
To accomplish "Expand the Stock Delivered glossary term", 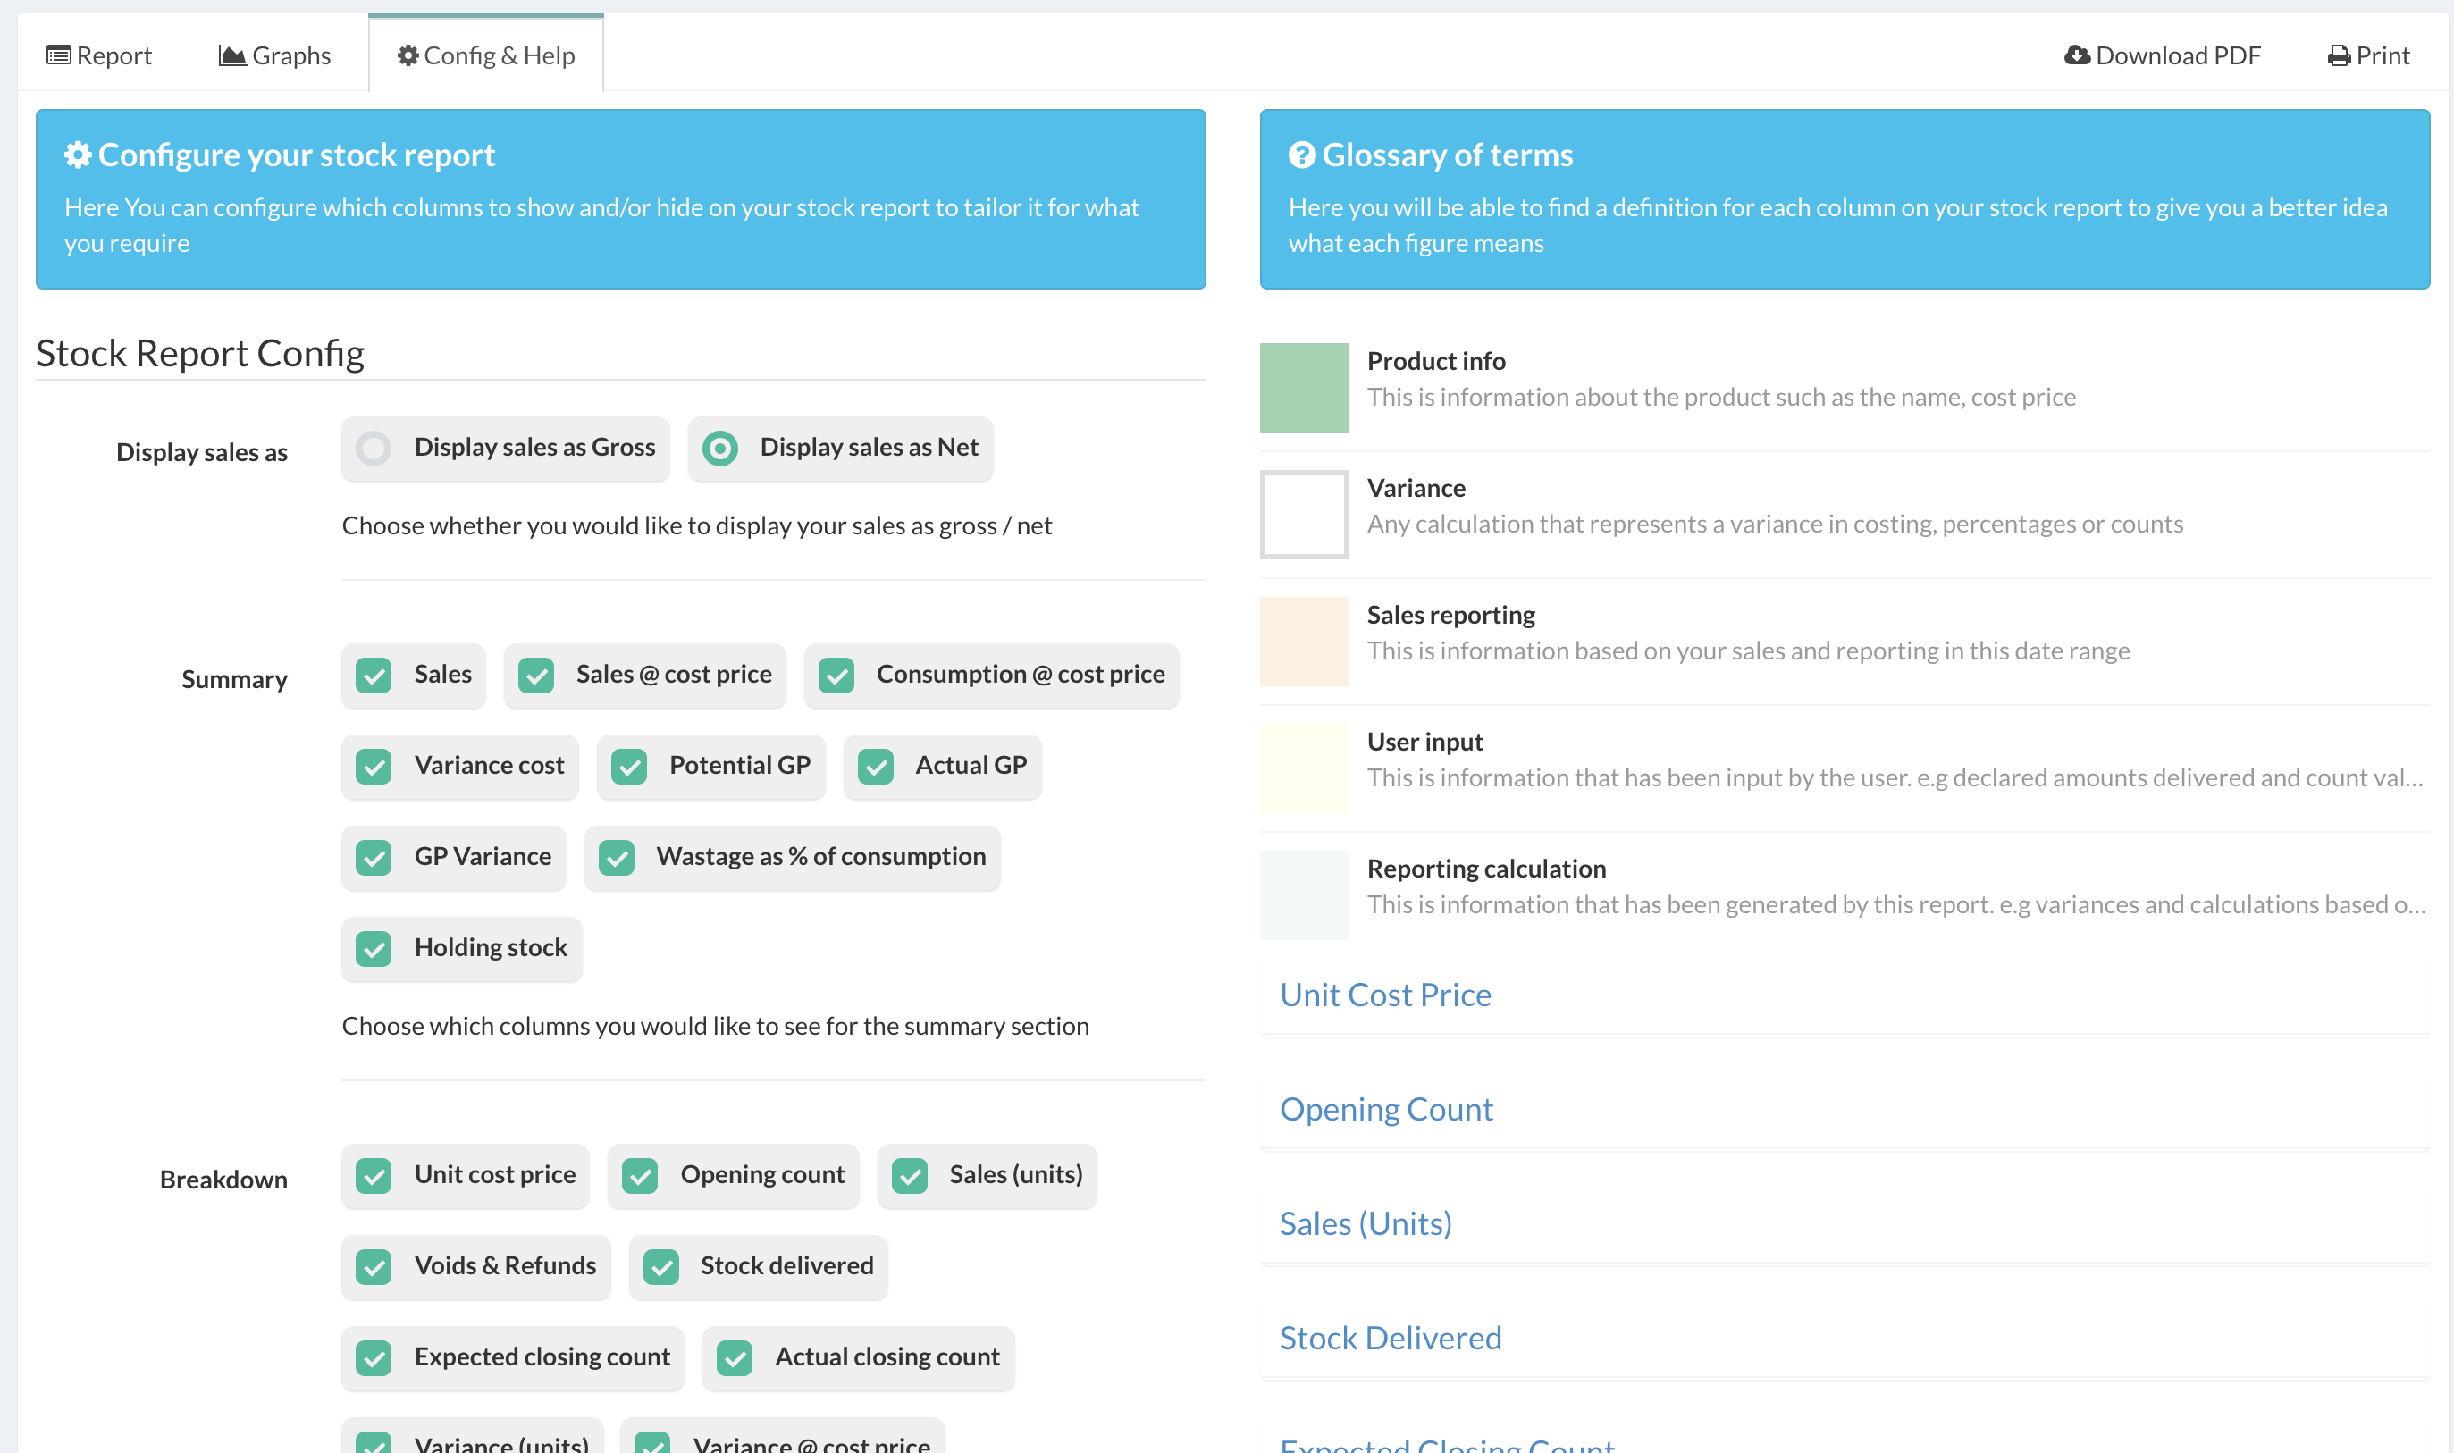I will coord(1390,1339).
